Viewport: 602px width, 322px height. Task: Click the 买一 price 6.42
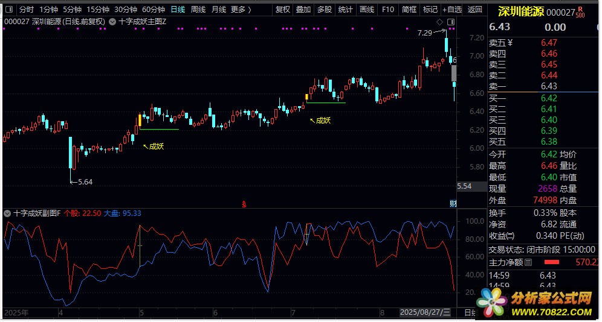549,98
